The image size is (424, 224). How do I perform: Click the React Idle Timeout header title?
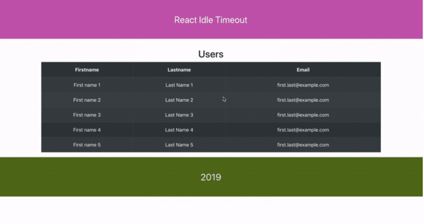[x=211, y=20]
